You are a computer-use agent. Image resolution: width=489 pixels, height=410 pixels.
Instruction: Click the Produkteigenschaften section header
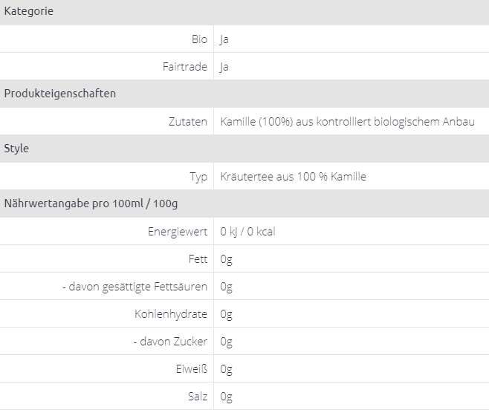pos(60,94)
